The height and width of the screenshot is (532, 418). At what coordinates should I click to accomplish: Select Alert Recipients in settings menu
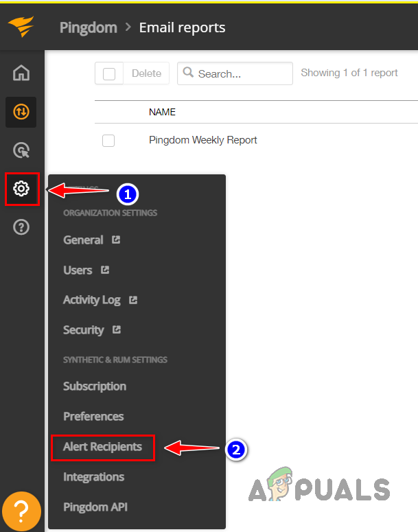(102, 447)
